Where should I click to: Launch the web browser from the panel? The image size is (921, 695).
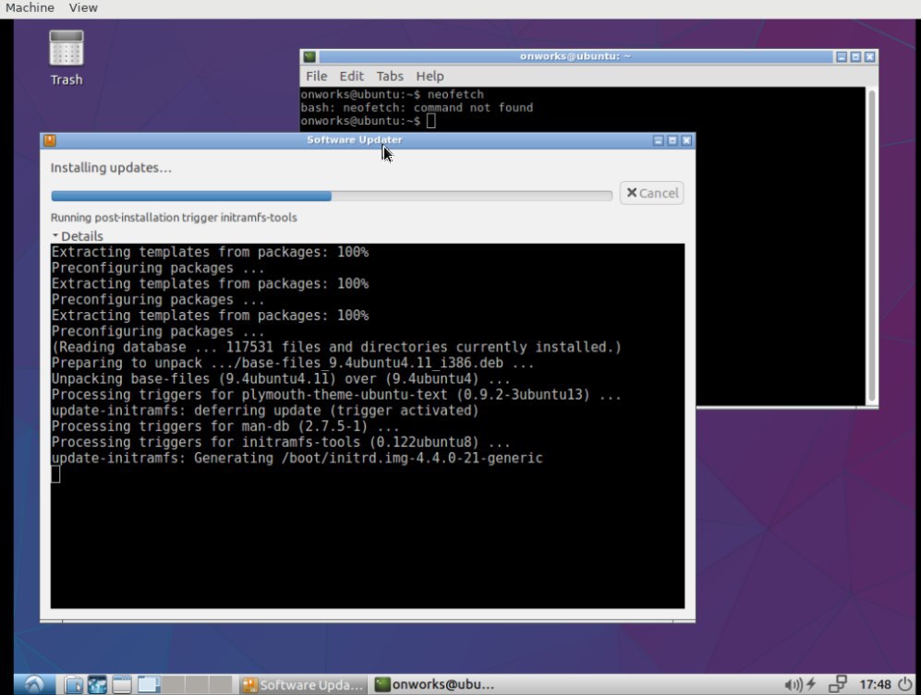click(98, 685)
